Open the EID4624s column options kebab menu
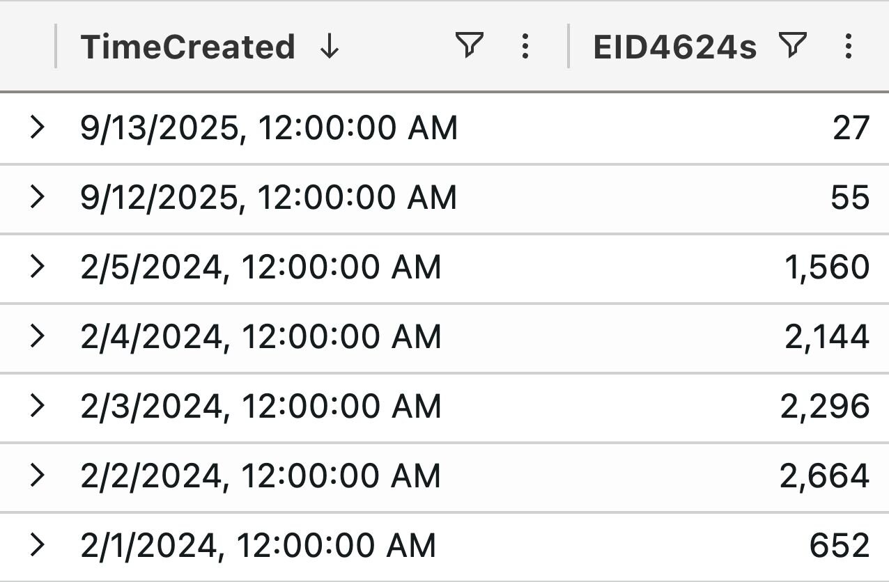Viewport: 889px width, 582px height. coord(847,47)
